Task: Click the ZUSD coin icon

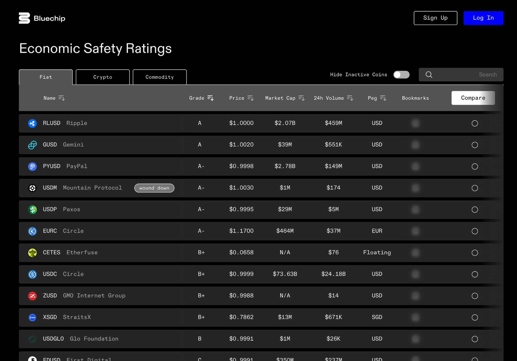Action: (x=32, y=296)
